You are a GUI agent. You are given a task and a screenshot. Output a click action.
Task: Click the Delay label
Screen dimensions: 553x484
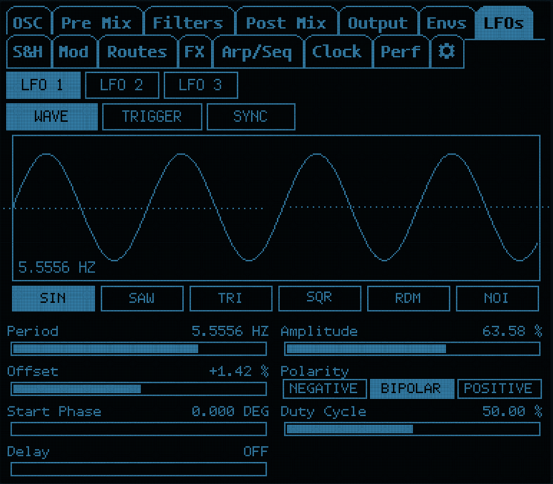28,452
